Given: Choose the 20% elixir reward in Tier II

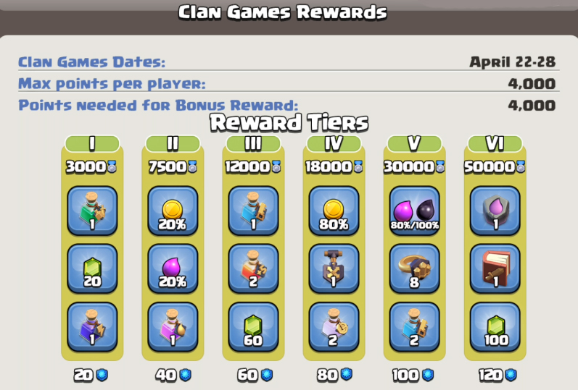Looking at the screenshot, I should coord(173,269).
